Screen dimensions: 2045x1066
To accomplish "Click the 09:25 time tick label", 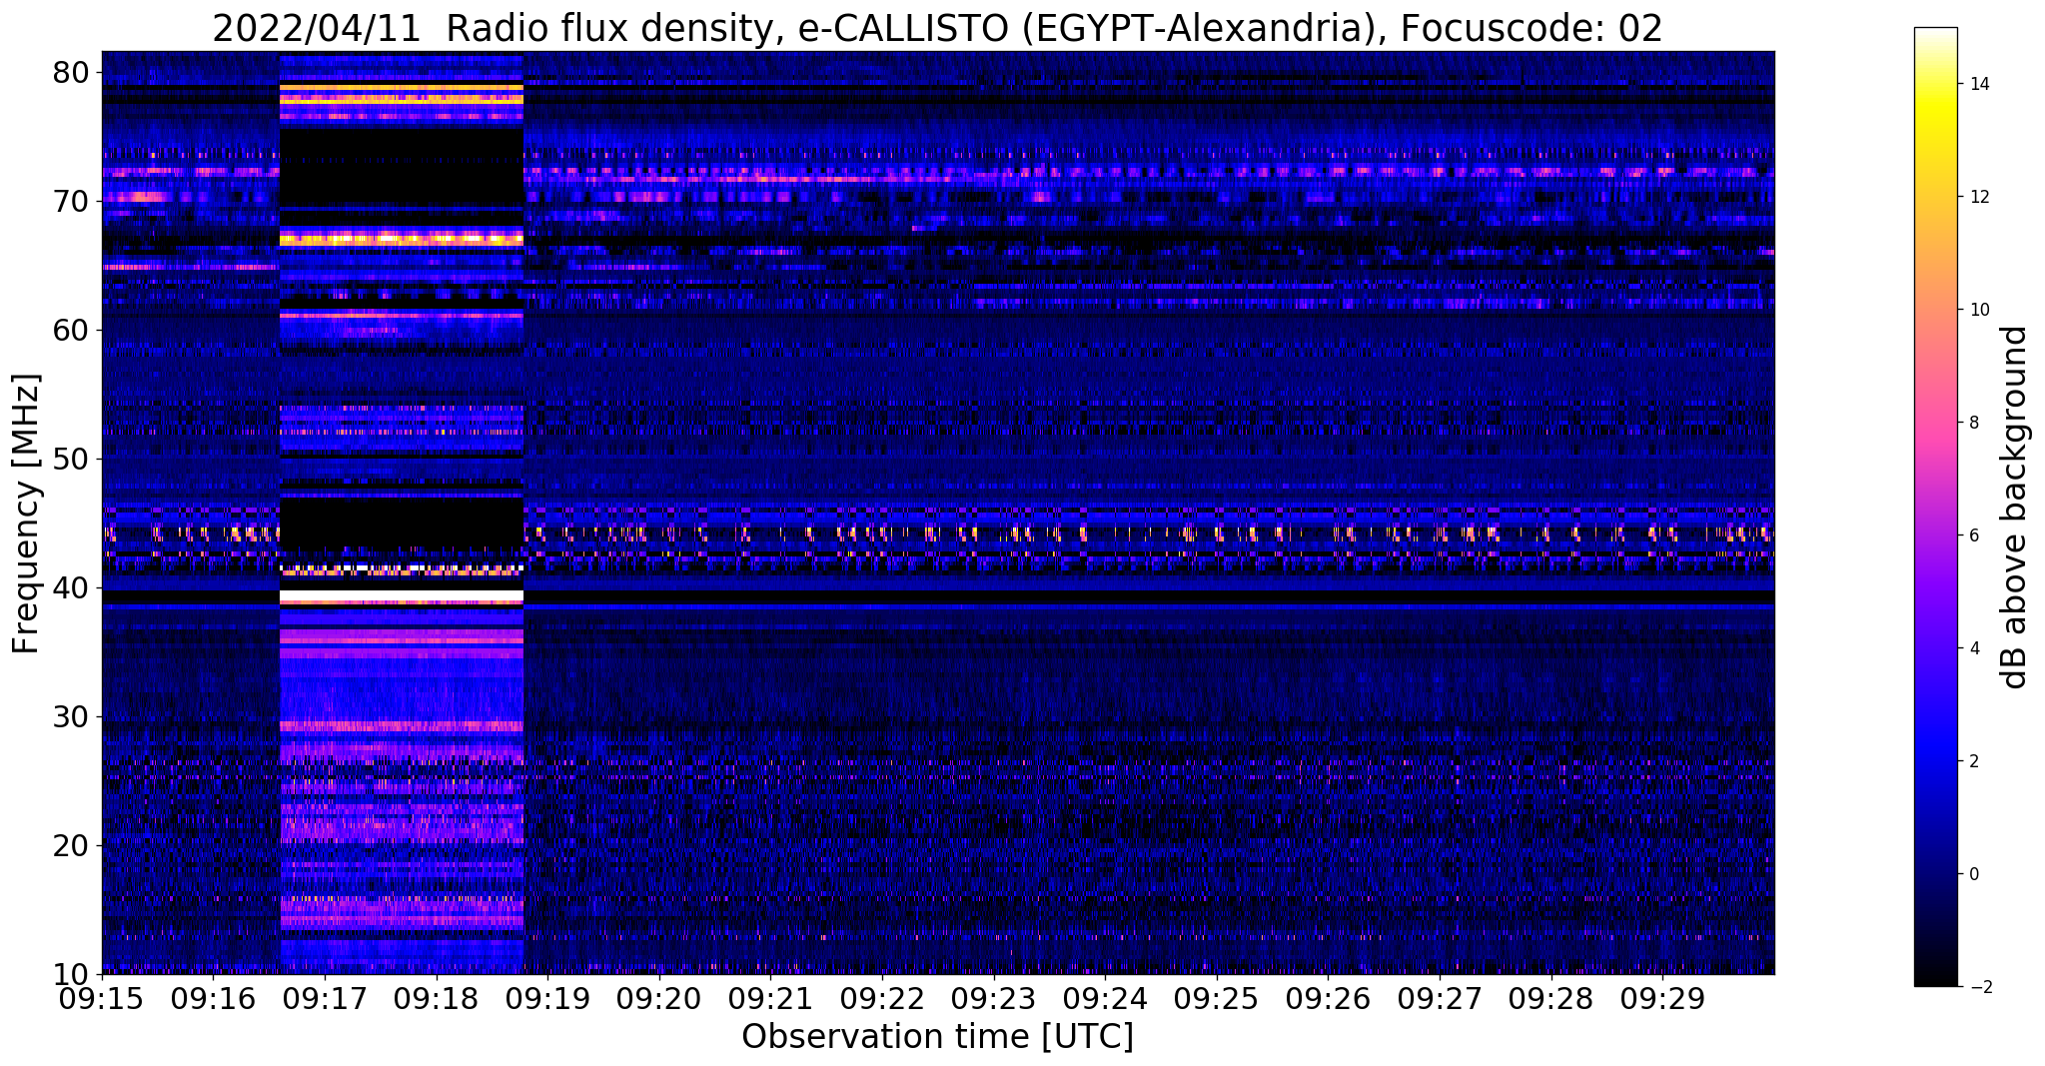I will (x=1216, y=999).
